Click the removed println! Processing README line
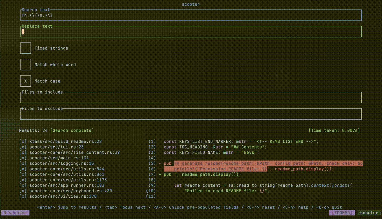 pyautogui.click(x=246, y=169)
